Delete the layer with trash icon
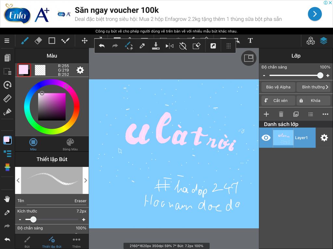The width and height of the screenshot is (333, 249). [x=281, y=114]
